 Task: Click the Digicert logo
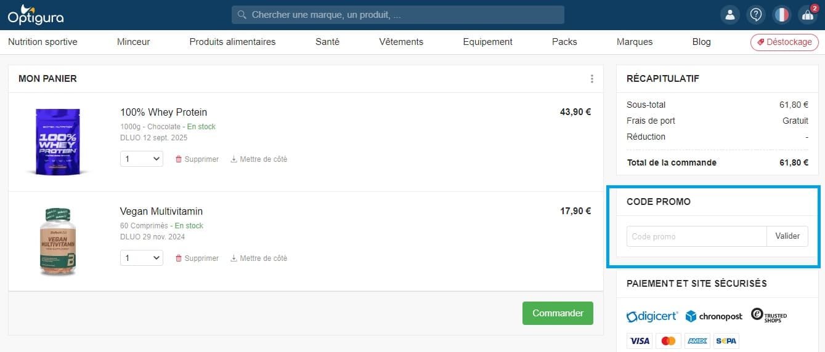tap(652, 316)
